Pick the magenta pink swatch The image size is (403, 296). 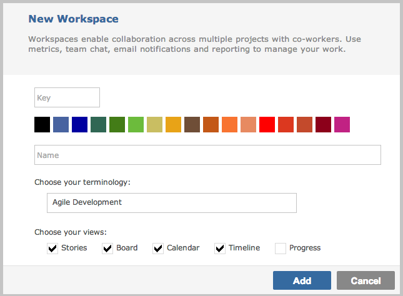[x=342, y=125]
